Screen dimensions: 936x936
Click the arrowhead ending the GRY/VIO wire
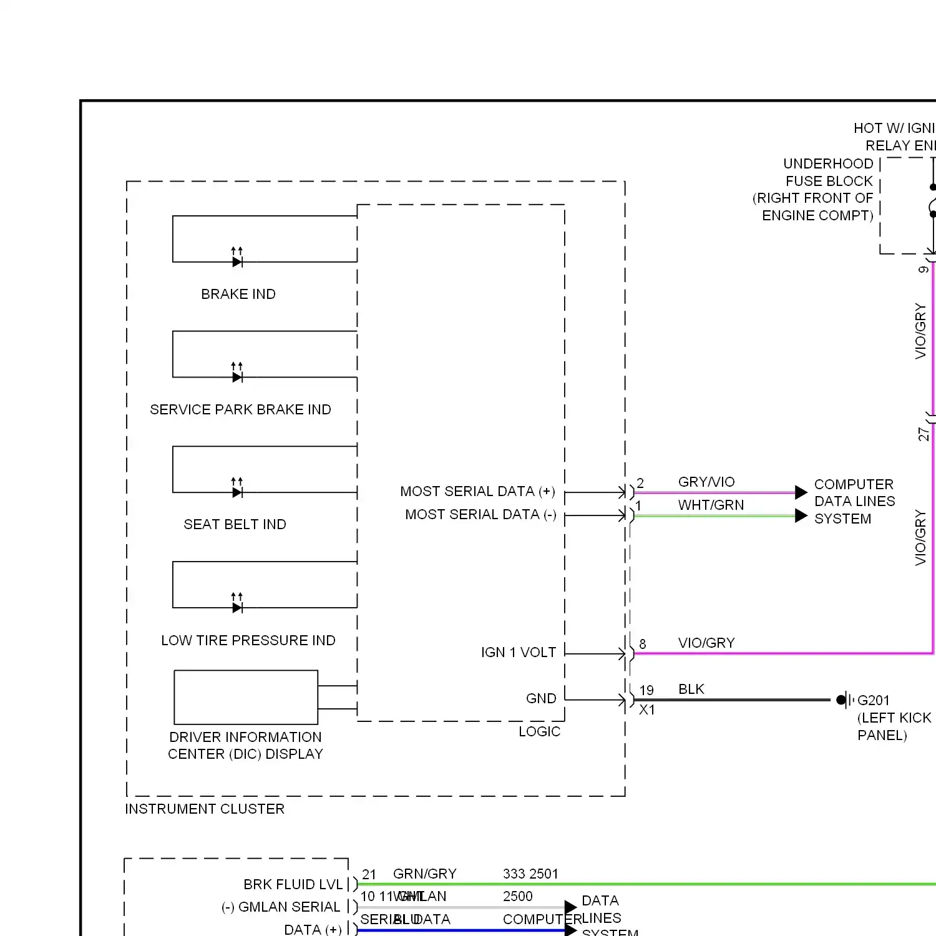tap(801, 492)
